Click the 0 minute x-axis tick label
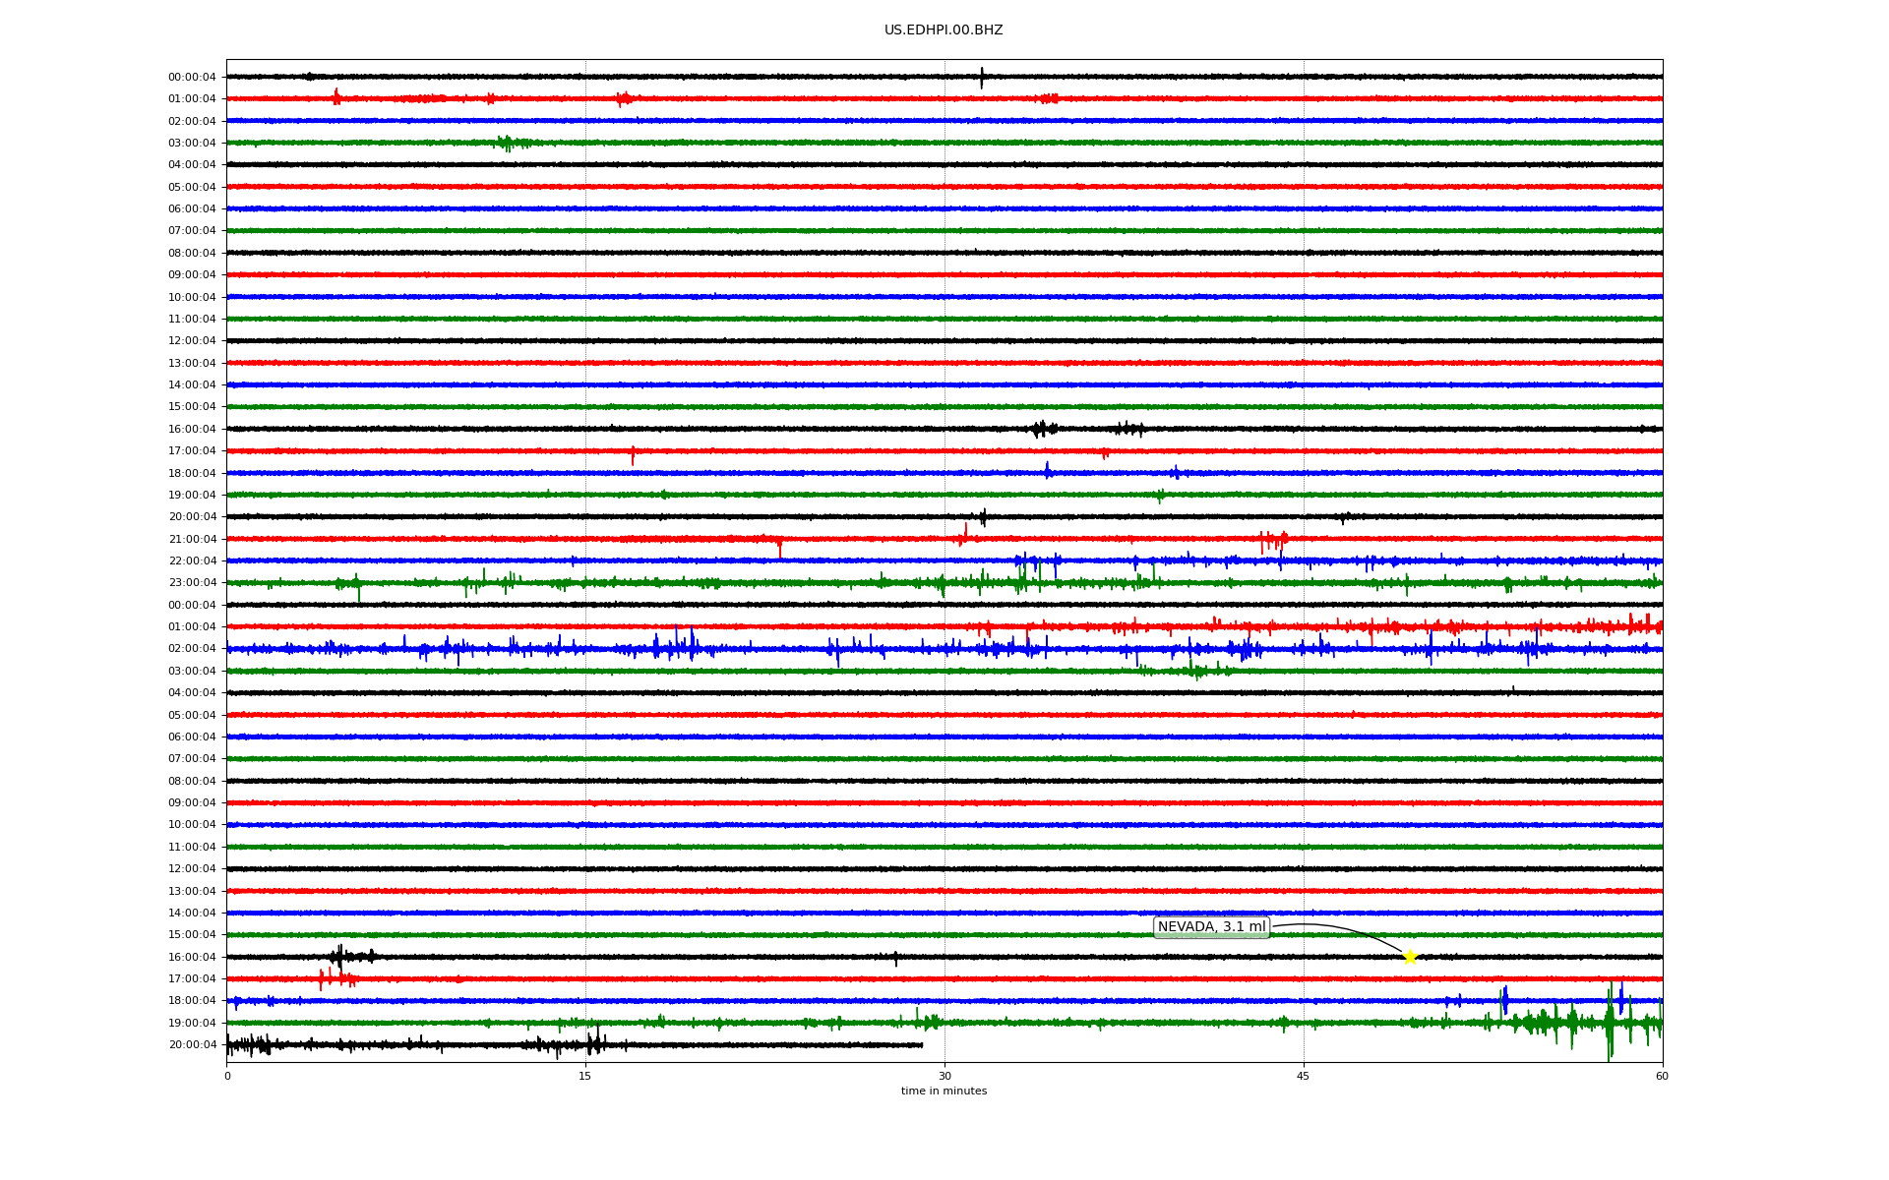The width and height of the screenshot is (1889, 1180). (x=227, y=1076)
